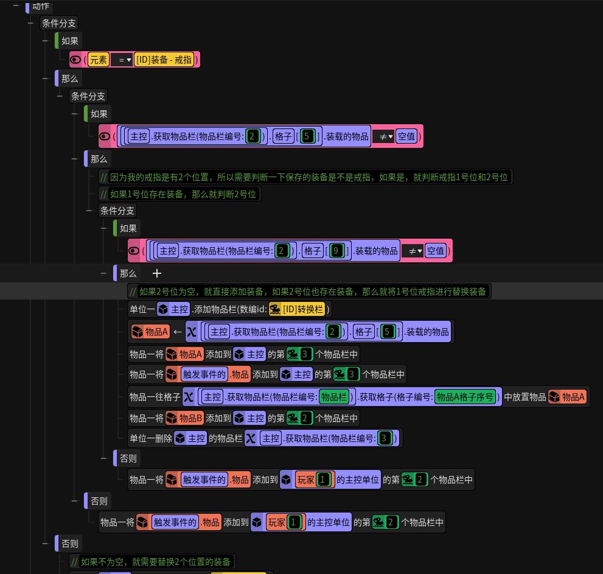
Task: Click function X icon in 删除 物品栏 row
Action: (251, 438)
